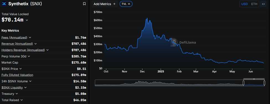
Task: Click the $0.51 SNX price value
Action: [81, 69]
